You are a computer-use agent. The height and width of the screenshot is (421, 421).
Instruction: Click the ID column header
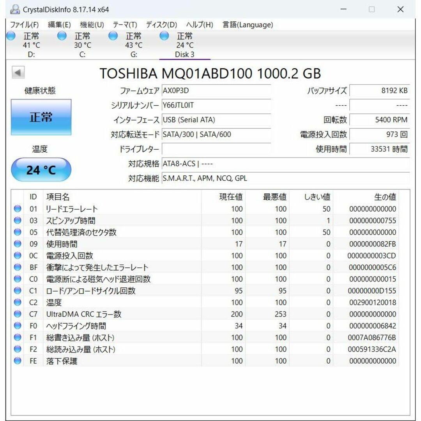click(x=33, y=197)
